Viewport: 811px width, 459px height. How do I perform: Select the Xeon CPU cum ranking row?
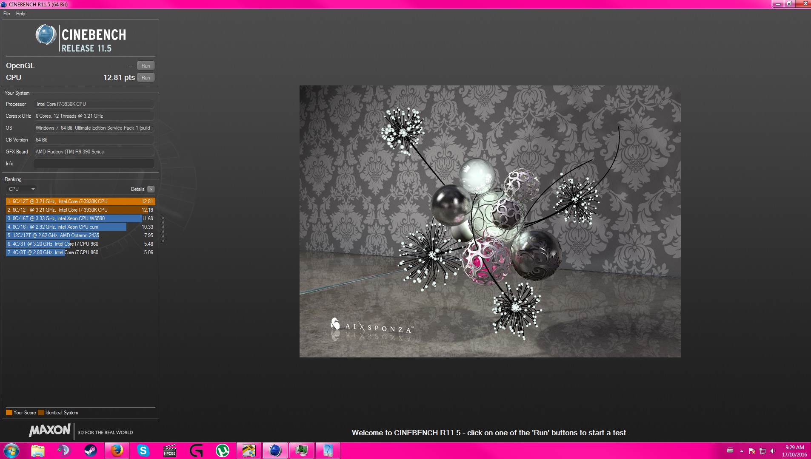[x=80, y=227]
